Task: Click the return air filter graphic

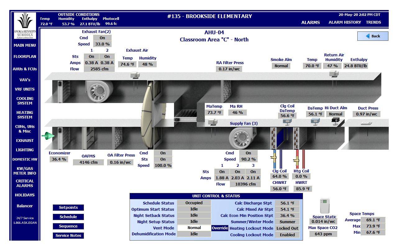Action: [226, 92]
